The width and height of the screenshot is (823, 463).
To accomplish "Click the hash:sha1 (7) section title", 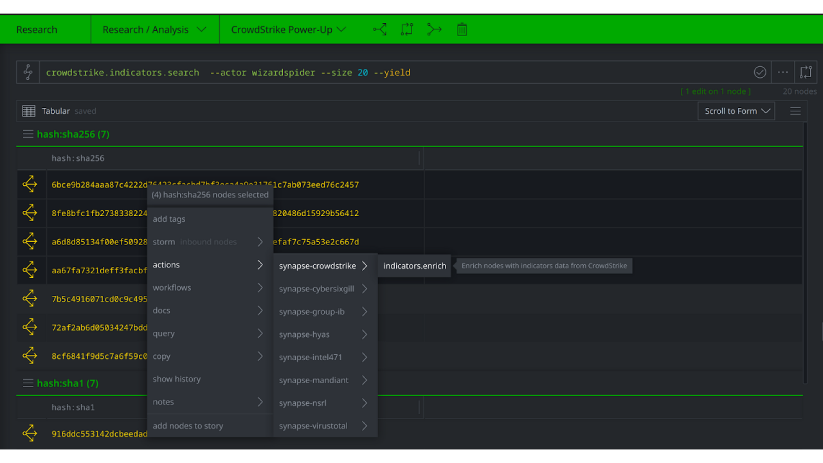I will pyautogui.click(x=68, y=383).
